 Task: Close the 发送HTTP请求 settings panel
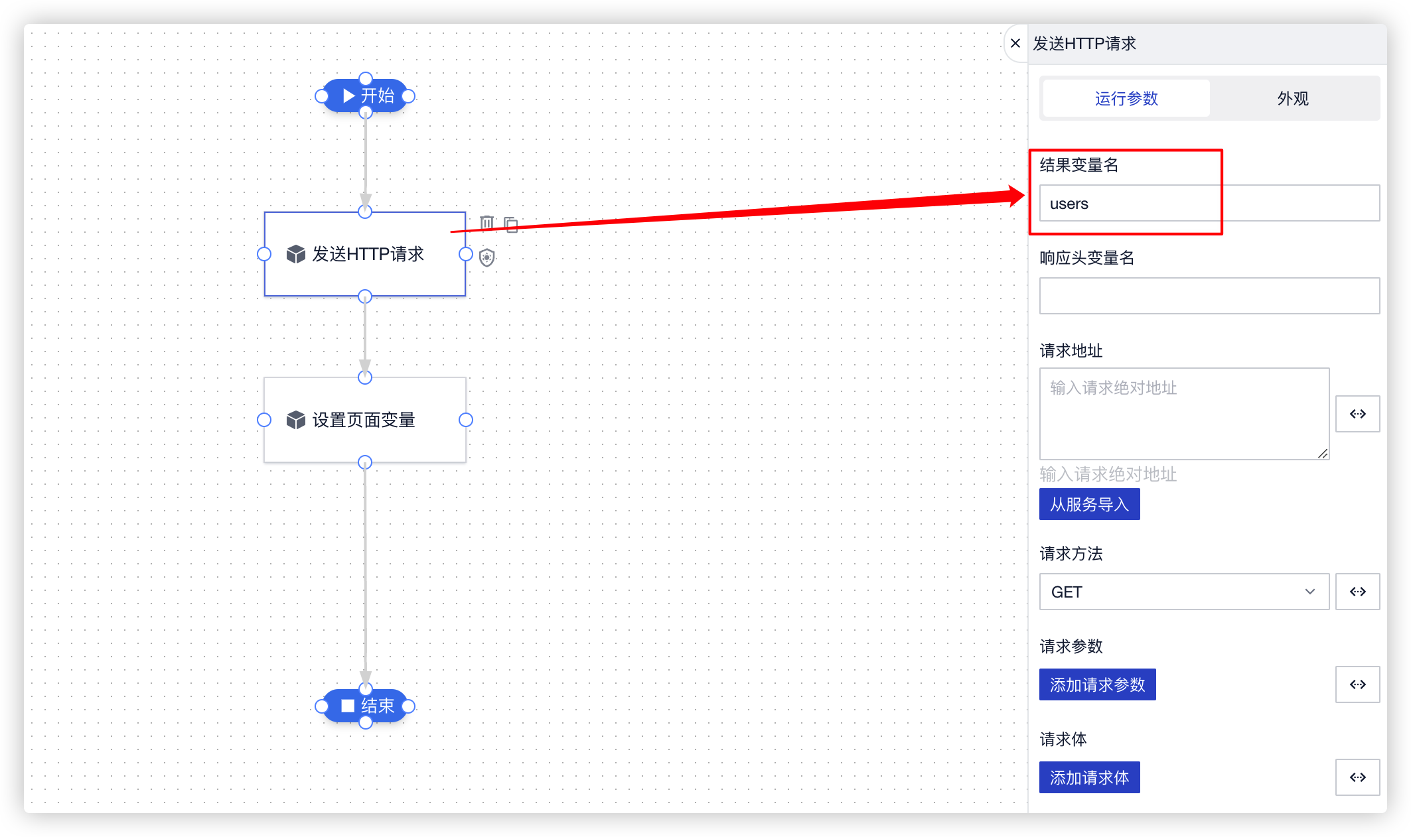1015,43
